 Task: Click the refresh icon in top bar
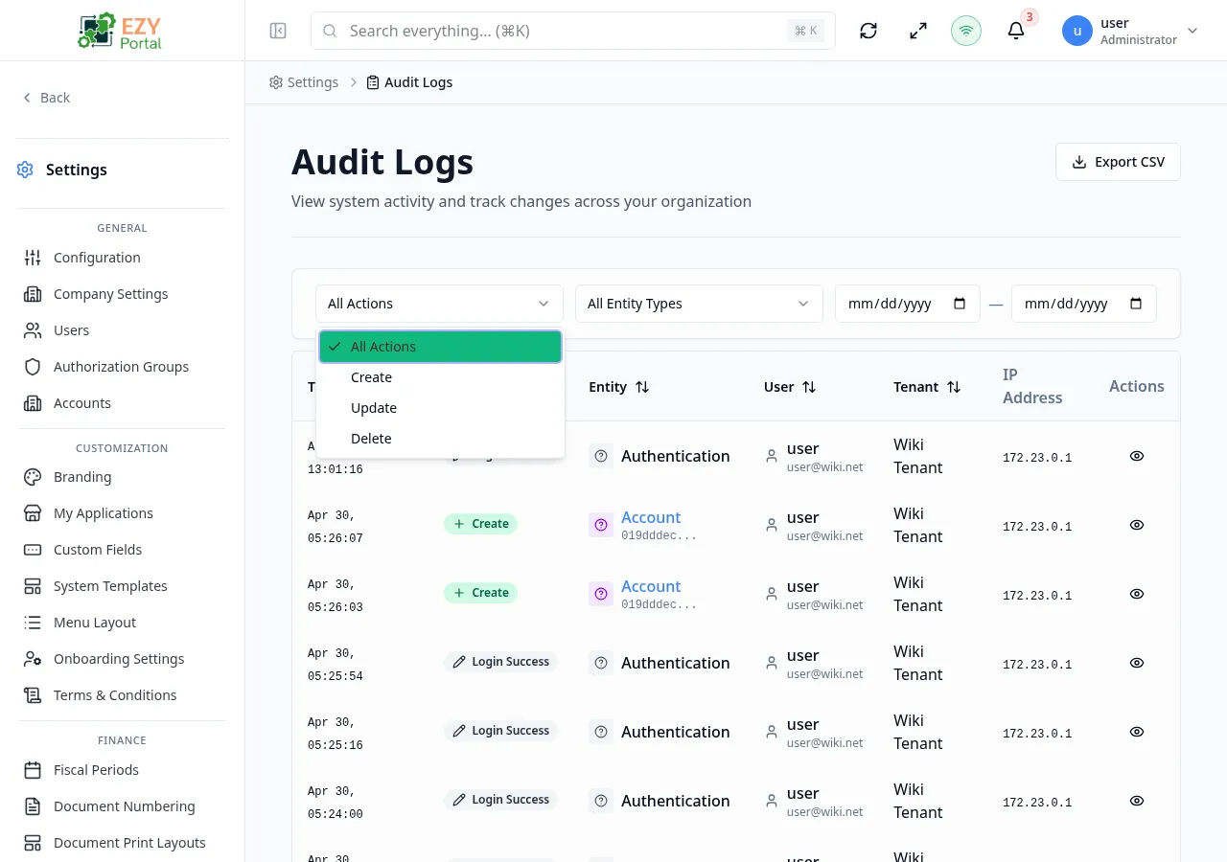[x=868, y=31]
